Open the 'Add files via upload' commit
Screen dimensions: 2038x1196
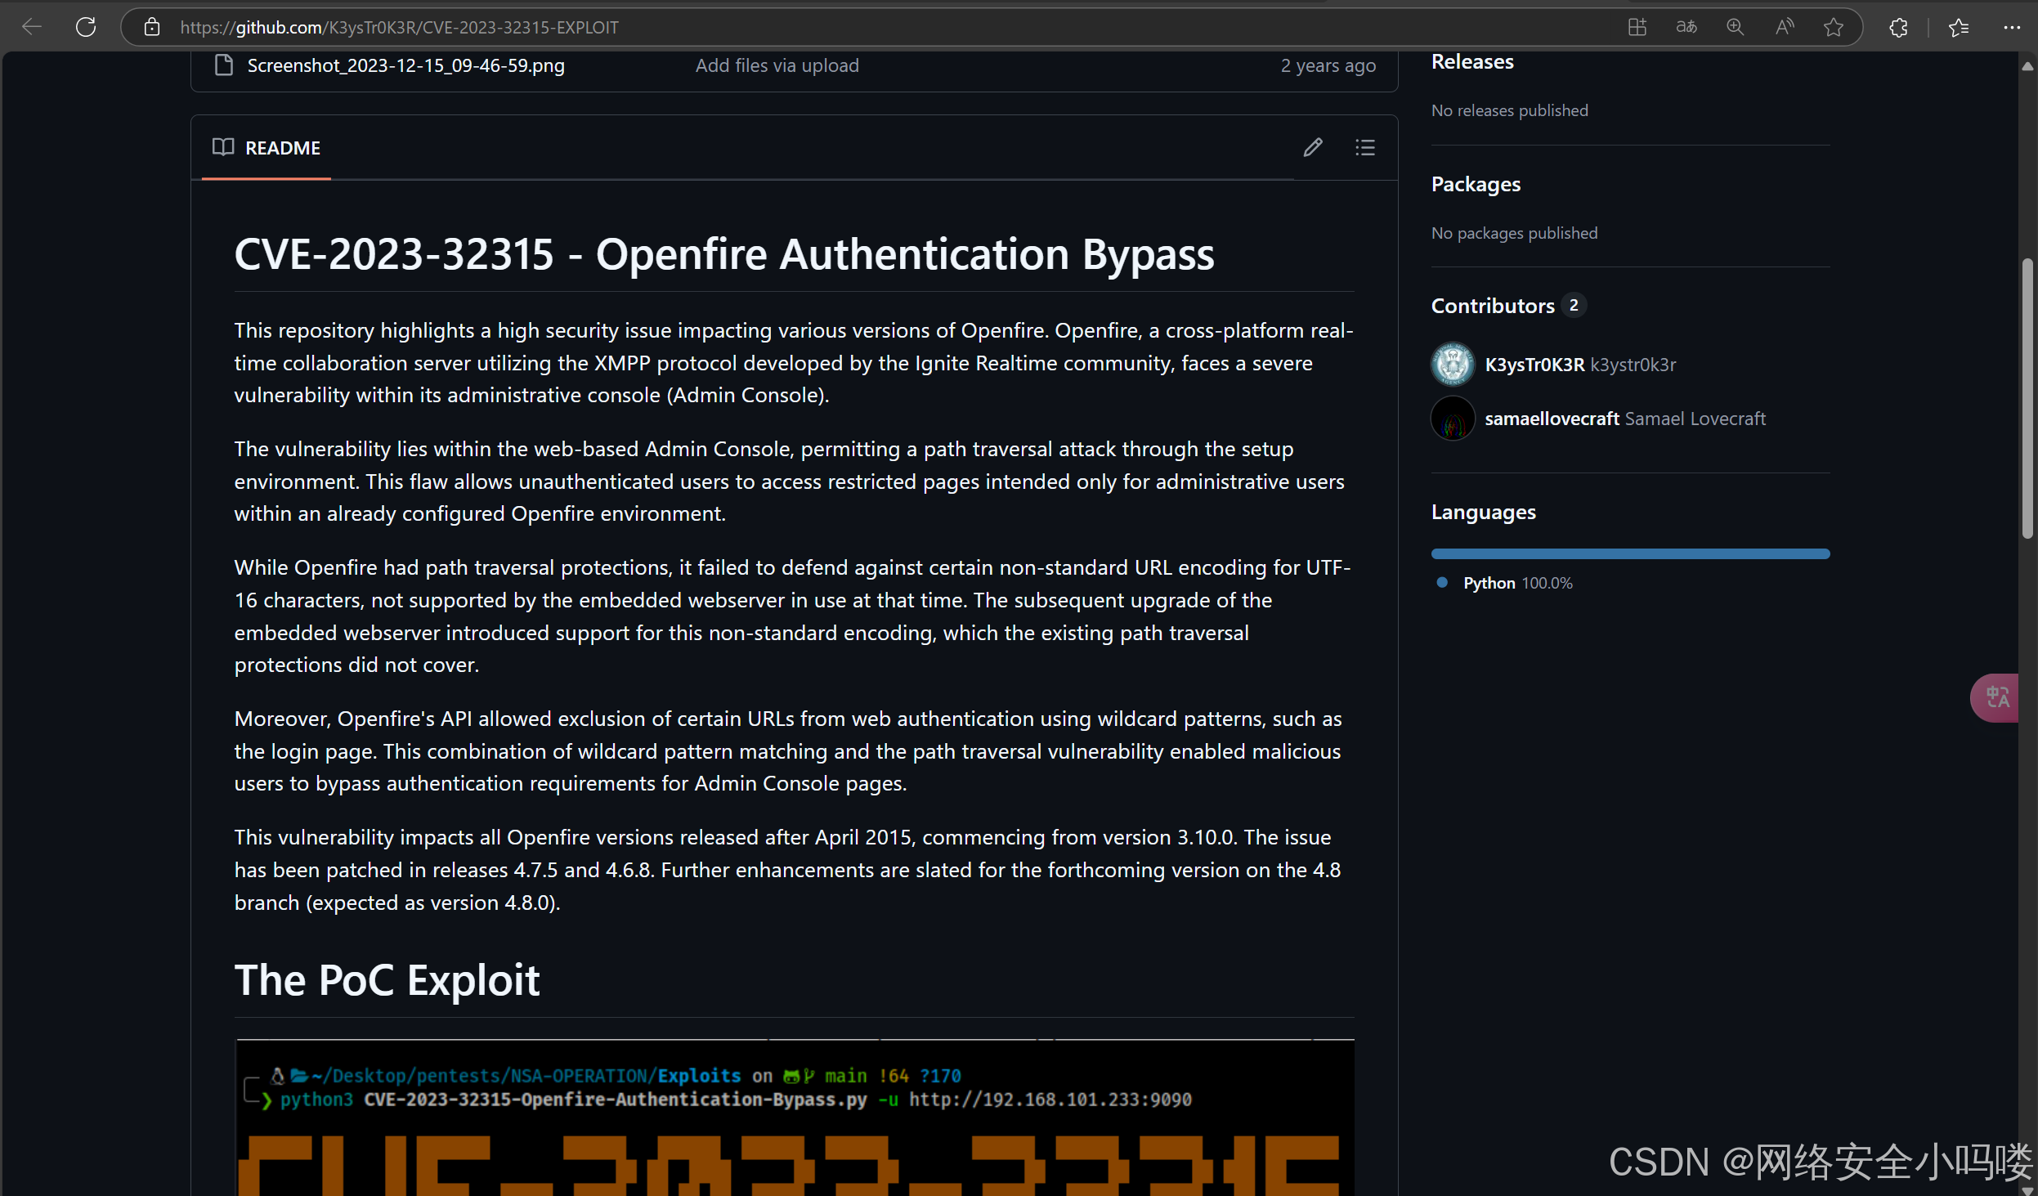(777, 65)
